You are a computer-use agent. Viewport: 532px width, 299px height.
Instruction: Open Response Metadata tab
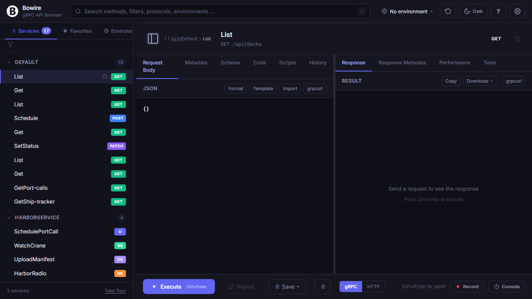click(402, 63)
